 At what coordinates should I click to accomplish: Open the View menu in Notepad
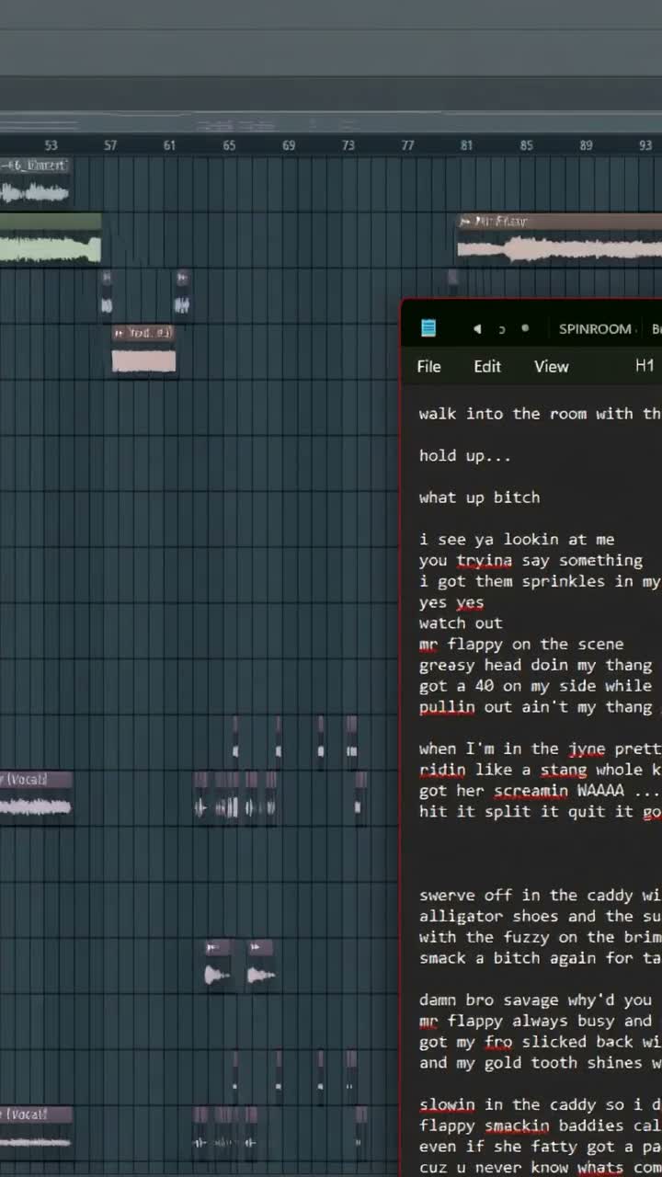coord(552,366)
